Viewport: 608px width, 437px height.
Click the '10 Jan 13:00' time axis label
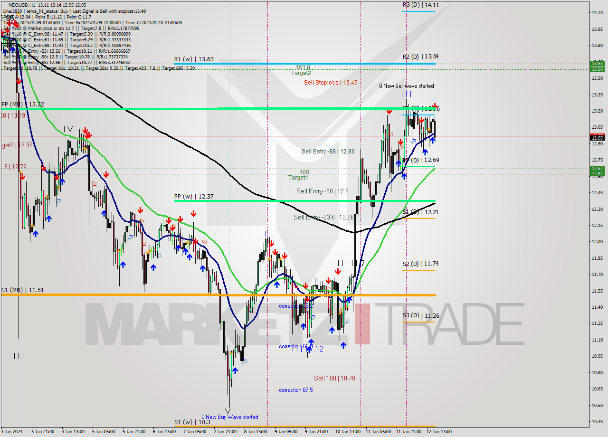click(x=348, y=432)
